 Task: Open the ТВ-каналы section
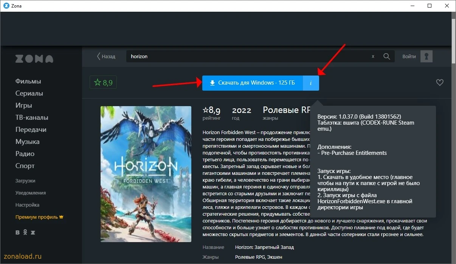(x=32, y=117)
